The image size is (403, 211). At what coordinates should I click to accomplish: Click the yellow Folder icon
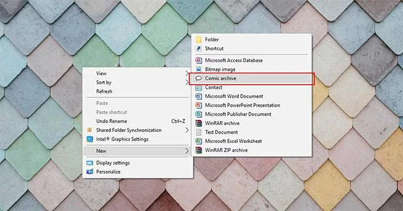pyautogui.click(x=199, y=39)
